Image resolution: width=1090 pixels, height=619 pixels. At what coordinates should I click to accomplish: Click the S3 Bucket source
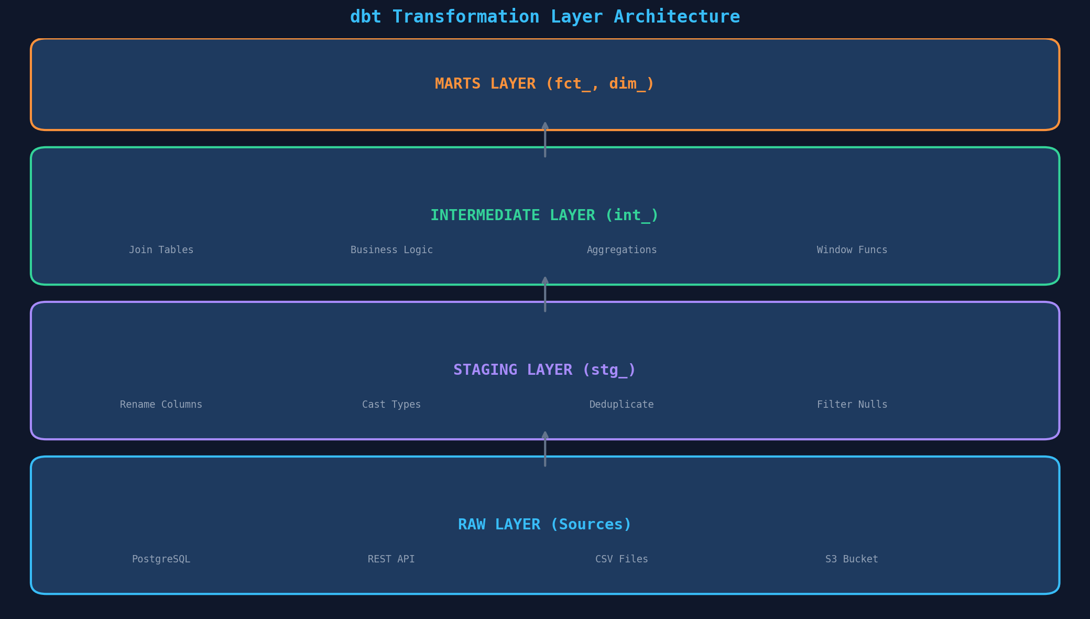click(x=852, y=559)
